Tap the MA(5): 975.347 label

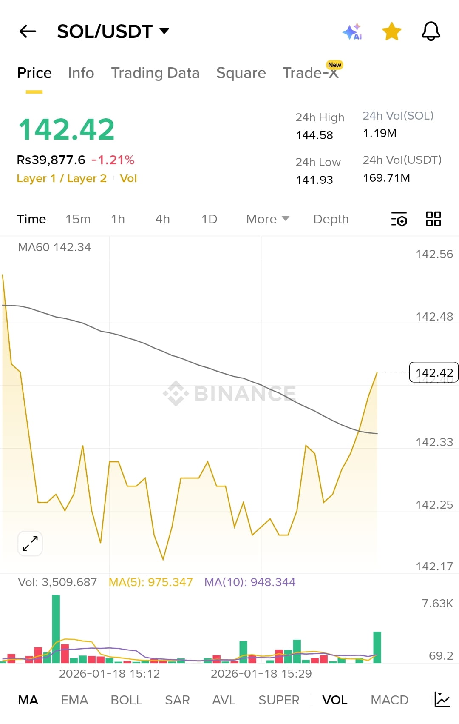point(151,582)
